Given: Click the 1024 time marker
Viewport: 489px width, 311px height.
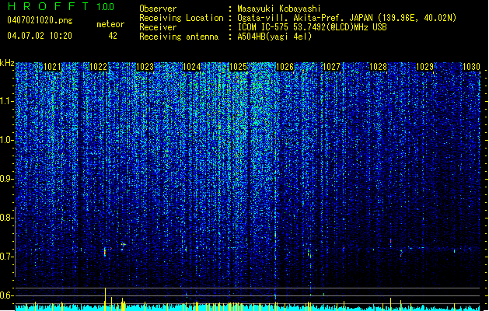Looking at the screenshot, I should pos(191,67).
